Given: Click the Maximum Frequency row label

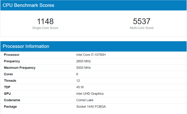Looking at the screenshot, I should click(20, 68).
